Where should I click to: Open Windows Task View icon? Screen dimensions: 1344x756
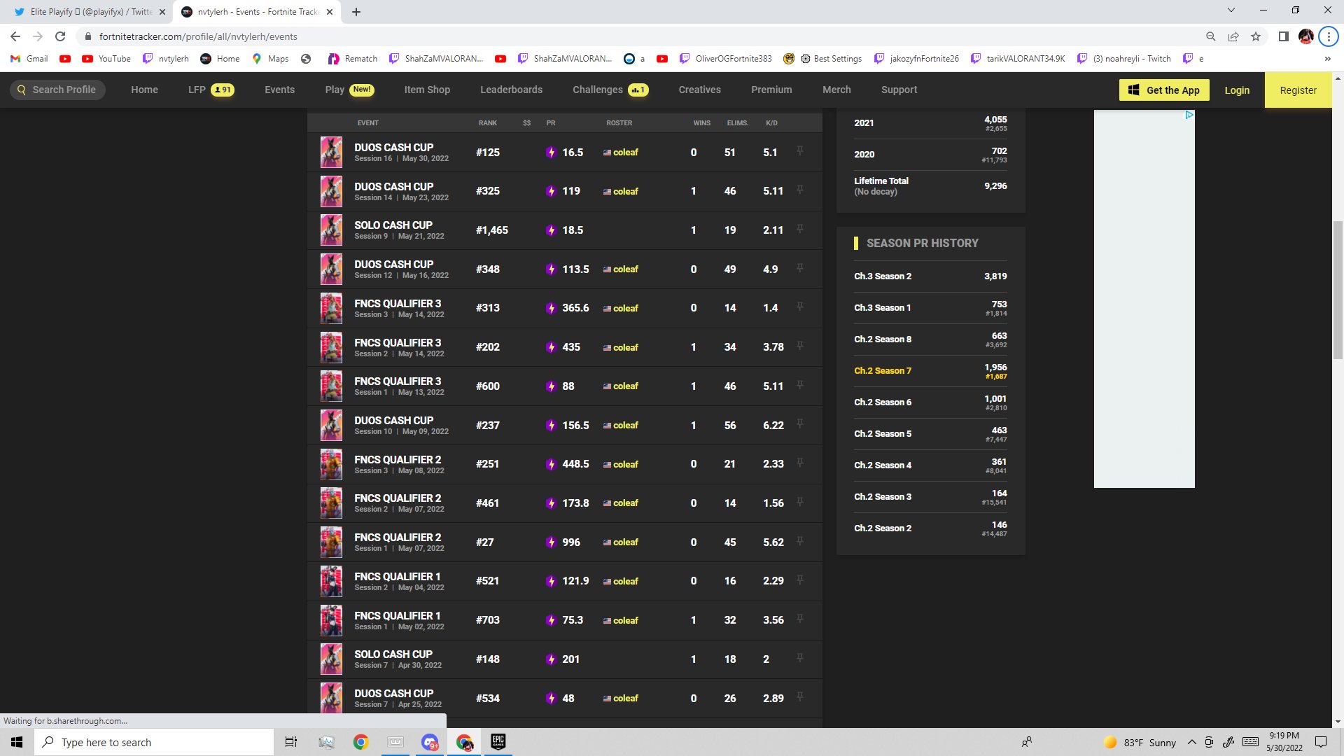[290, 742]
